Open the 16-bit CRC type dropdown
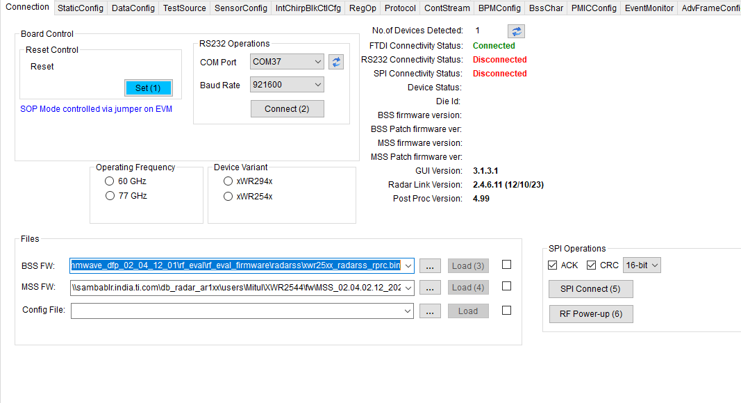Screen dimensions: 741x403 pos(642,265)
